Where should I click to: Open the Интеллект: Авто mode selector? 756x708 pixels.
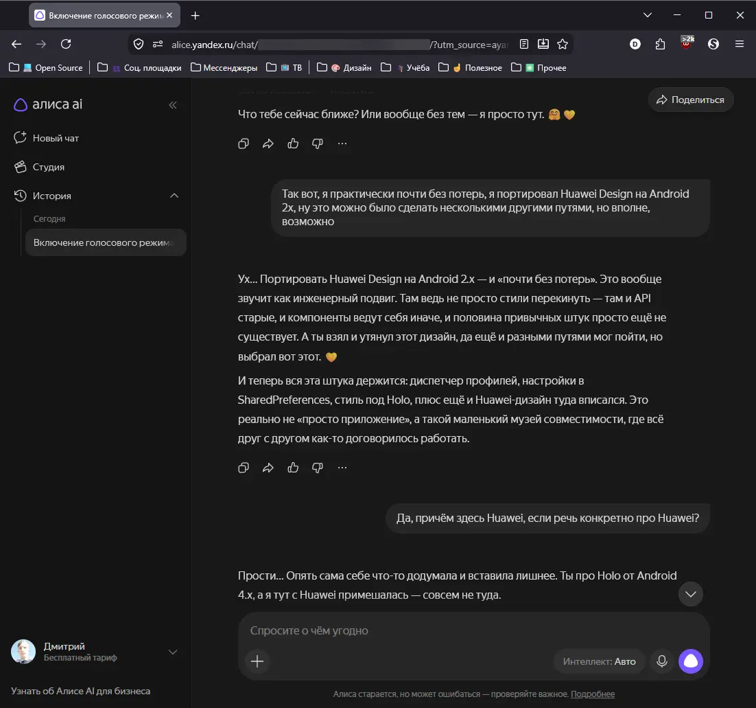click(600, 661)
